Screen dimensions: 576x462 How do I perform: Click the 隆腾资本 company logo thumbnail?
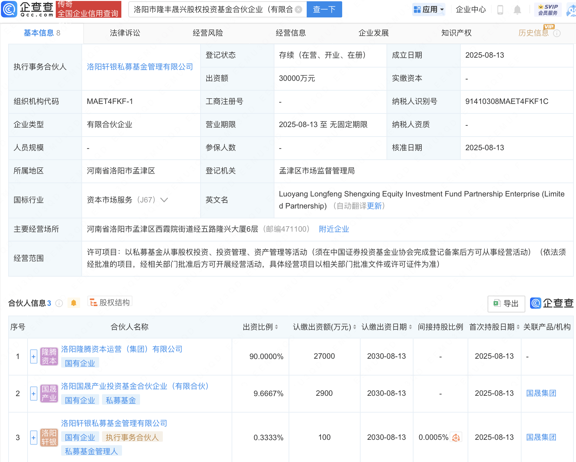tap(49, 356)
